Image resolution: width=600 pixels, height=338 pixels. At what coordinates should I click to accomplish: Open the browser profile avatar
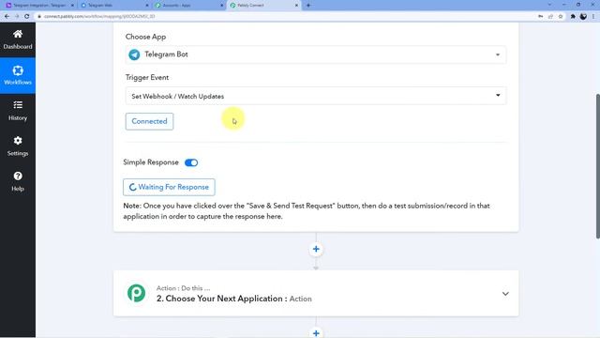point(583,17)
